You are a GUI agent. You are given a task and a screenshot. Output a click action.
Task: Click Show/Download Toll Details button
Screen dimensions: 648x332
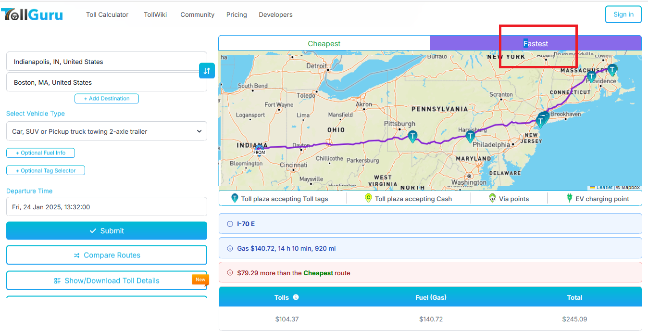[107, 281]
